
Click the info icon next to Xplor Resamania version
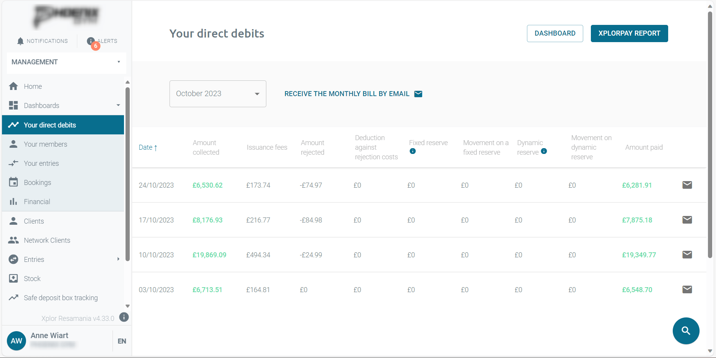124,317
